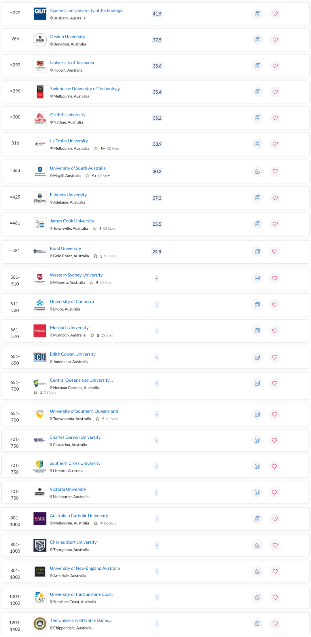
Task: Click compare icon for Victoria University
Action: point(257,492)
